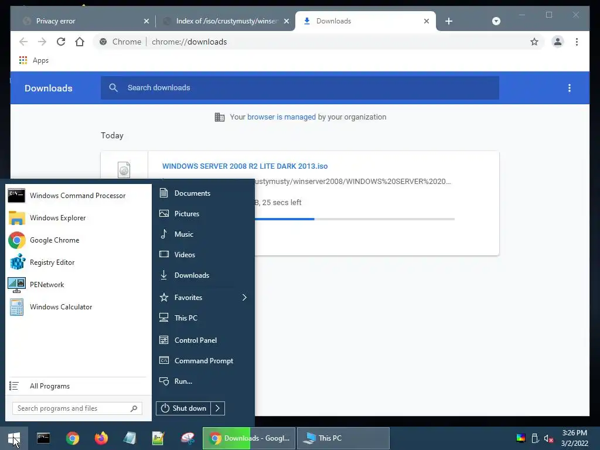Reload the downloads page

pyautogui.click(x=61, y=42)
